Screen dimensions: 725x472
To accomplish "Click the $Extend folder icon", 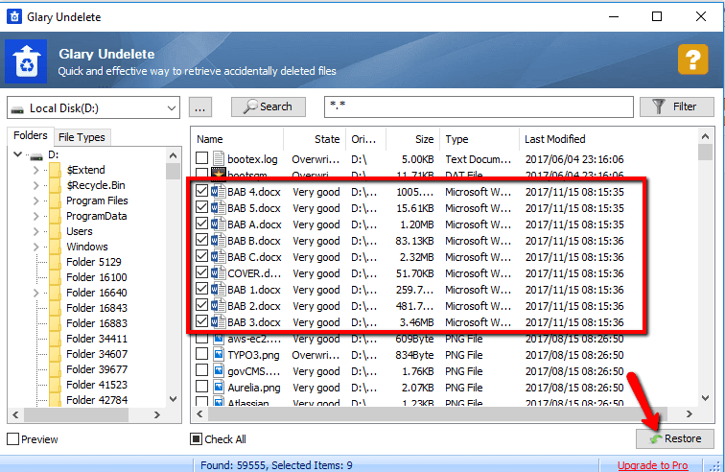I will coord(55,170).
